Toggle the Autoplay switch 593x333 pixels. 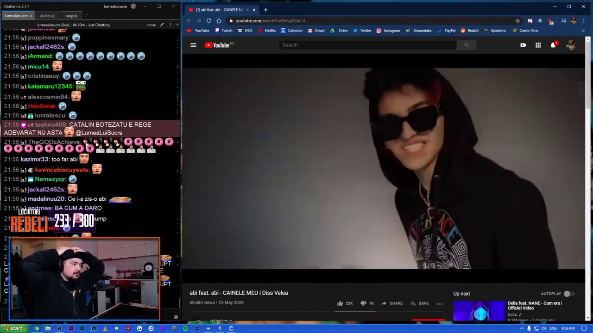click(x=569, y=294)
